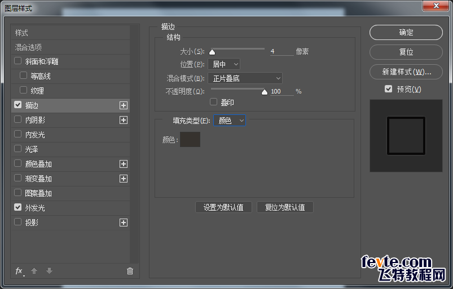Open the fx add-style menu icon
This screenshot has height=289, width=453.
(x=19, y=271)
